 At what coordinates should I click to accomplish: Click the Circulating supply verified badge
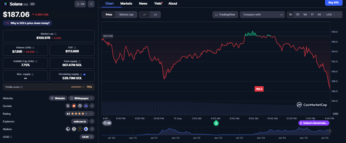[x=84, y=74]
